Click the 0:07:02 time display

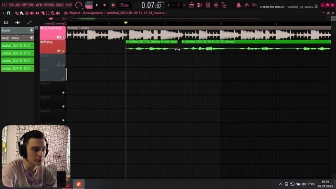[152, 5]
